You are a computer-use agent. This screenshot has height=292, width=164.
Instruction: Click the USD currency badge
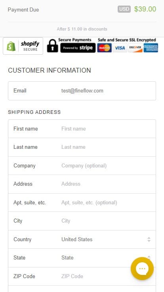(124, 9)
